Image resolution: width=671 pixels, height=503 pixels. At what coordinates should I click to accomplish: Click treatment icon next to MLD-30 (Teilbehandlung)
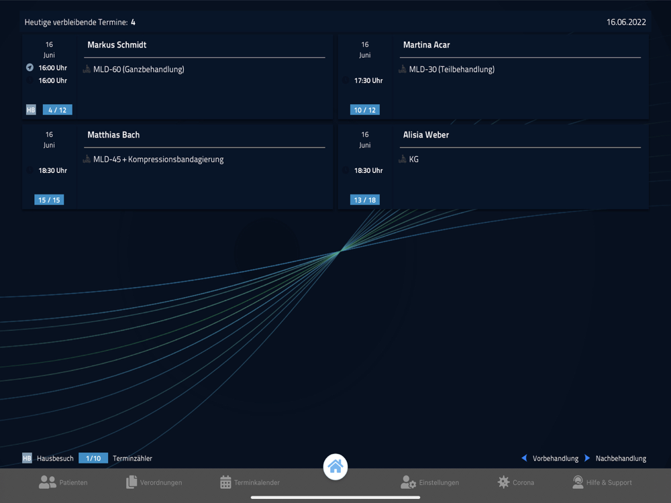[x=402, y=69]
